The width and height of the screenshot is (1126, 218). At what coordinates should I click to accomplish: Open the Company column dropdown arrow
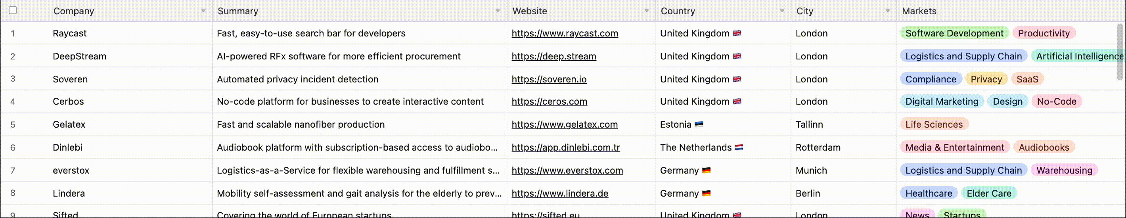pos(203,11)
